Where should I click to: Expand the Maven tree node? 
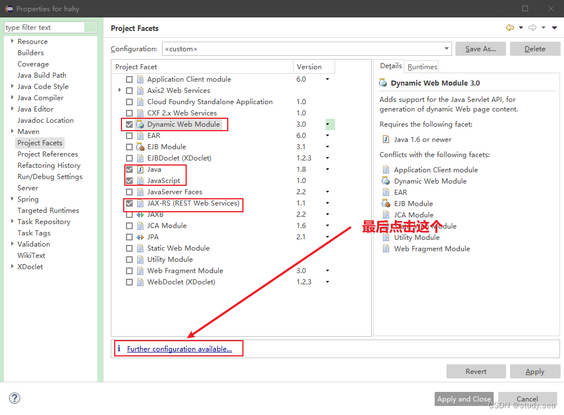(x=12, y=131)
